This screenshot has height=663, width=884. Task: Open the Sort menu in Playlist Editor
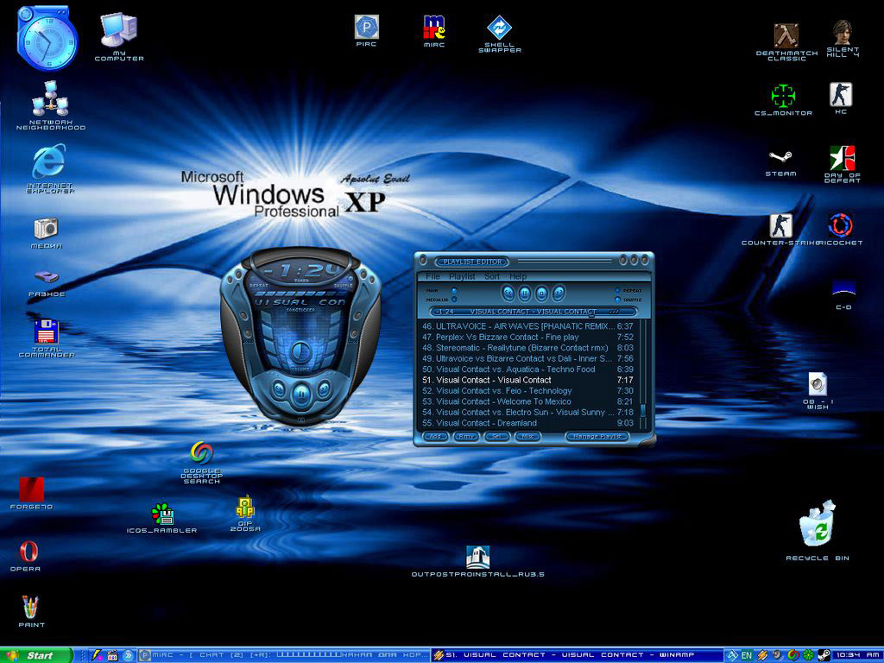click(491, 276)
